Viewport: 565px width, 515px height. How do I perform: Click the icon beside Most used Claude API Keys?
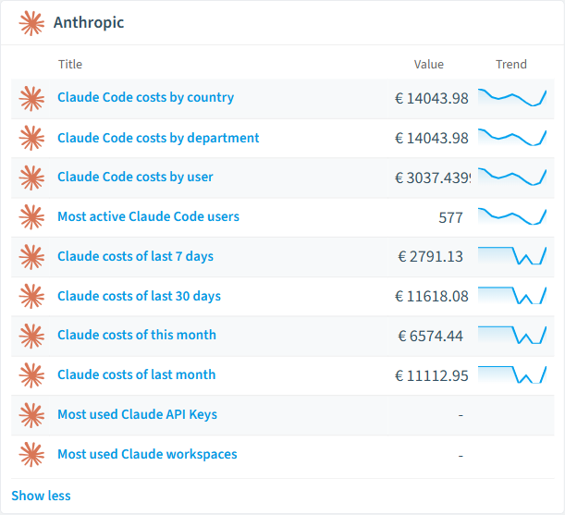31,415
